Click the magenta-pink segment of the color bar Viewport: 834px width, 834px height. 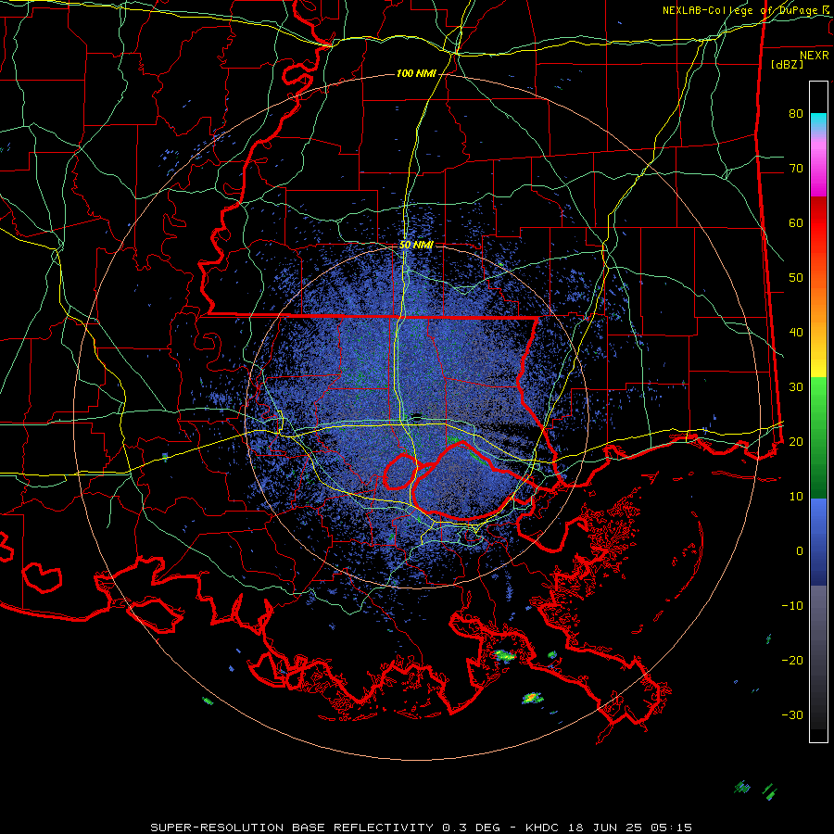[x=818, y=165]
